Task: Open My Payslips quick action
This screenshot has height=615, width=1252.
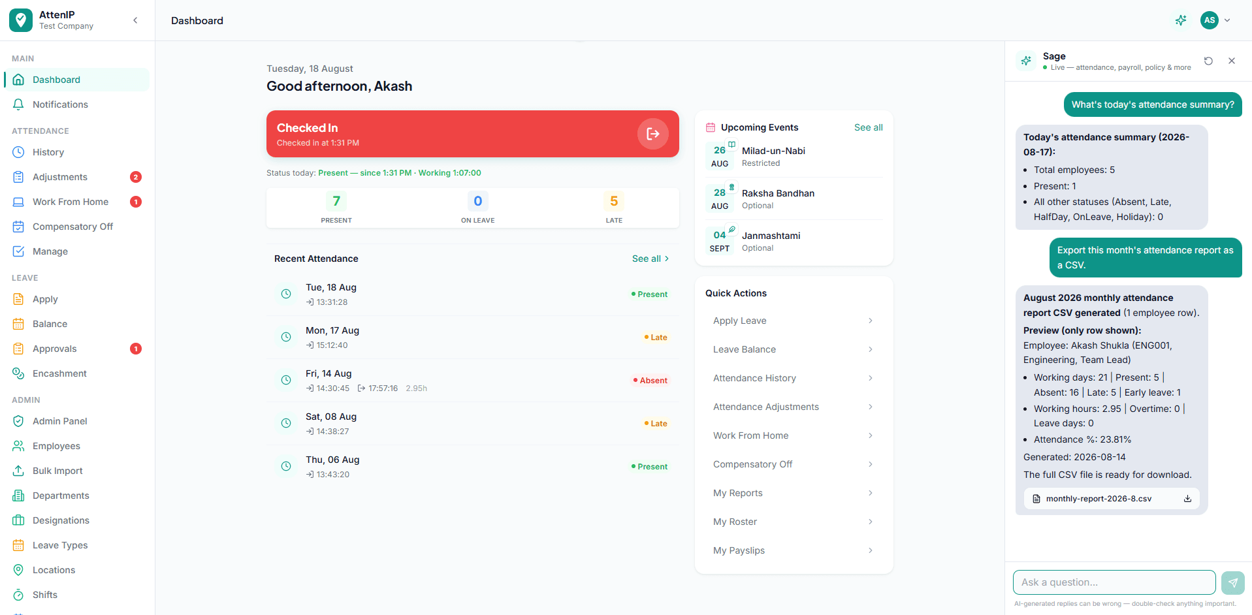Action: [794, 550]
